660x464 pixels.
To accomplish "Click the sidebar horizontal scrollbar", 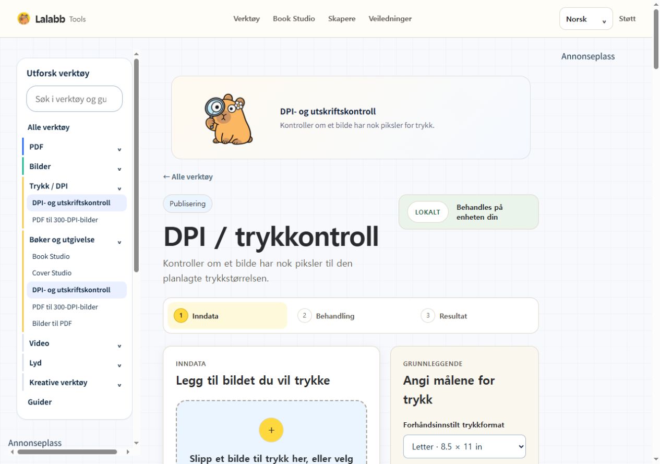I will (x=67, y=452).
